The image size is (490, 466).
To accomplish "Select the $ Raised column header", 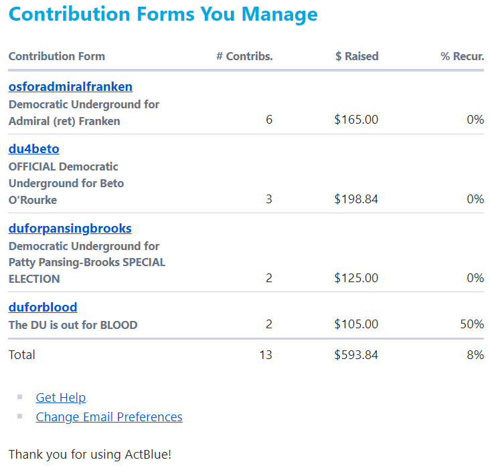I will [357, 56].
